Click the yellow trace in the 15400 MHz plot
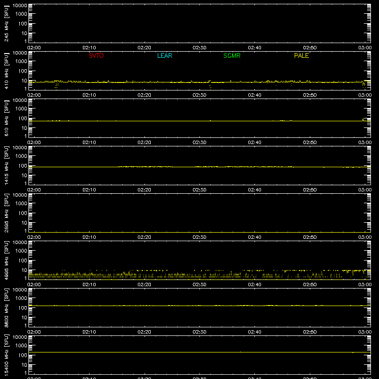379x379 pixels. coord(199,352)
